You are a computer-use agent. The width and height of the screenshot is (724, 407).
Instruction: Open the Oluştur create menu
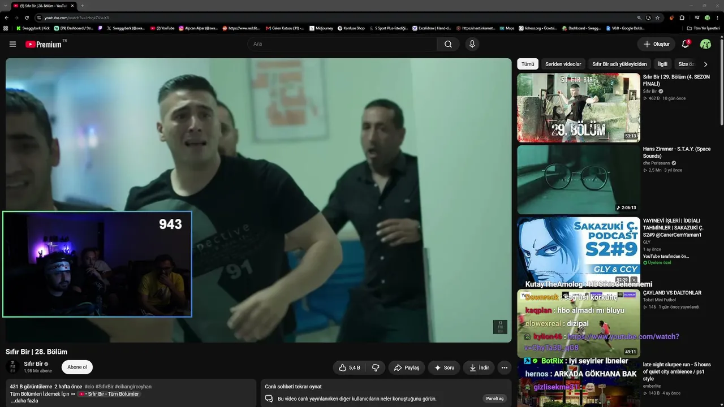click(x=656, y=44)
